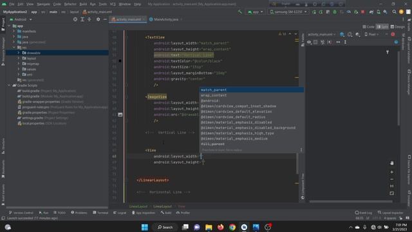Open the Android view dropdown

coord(21,19)
